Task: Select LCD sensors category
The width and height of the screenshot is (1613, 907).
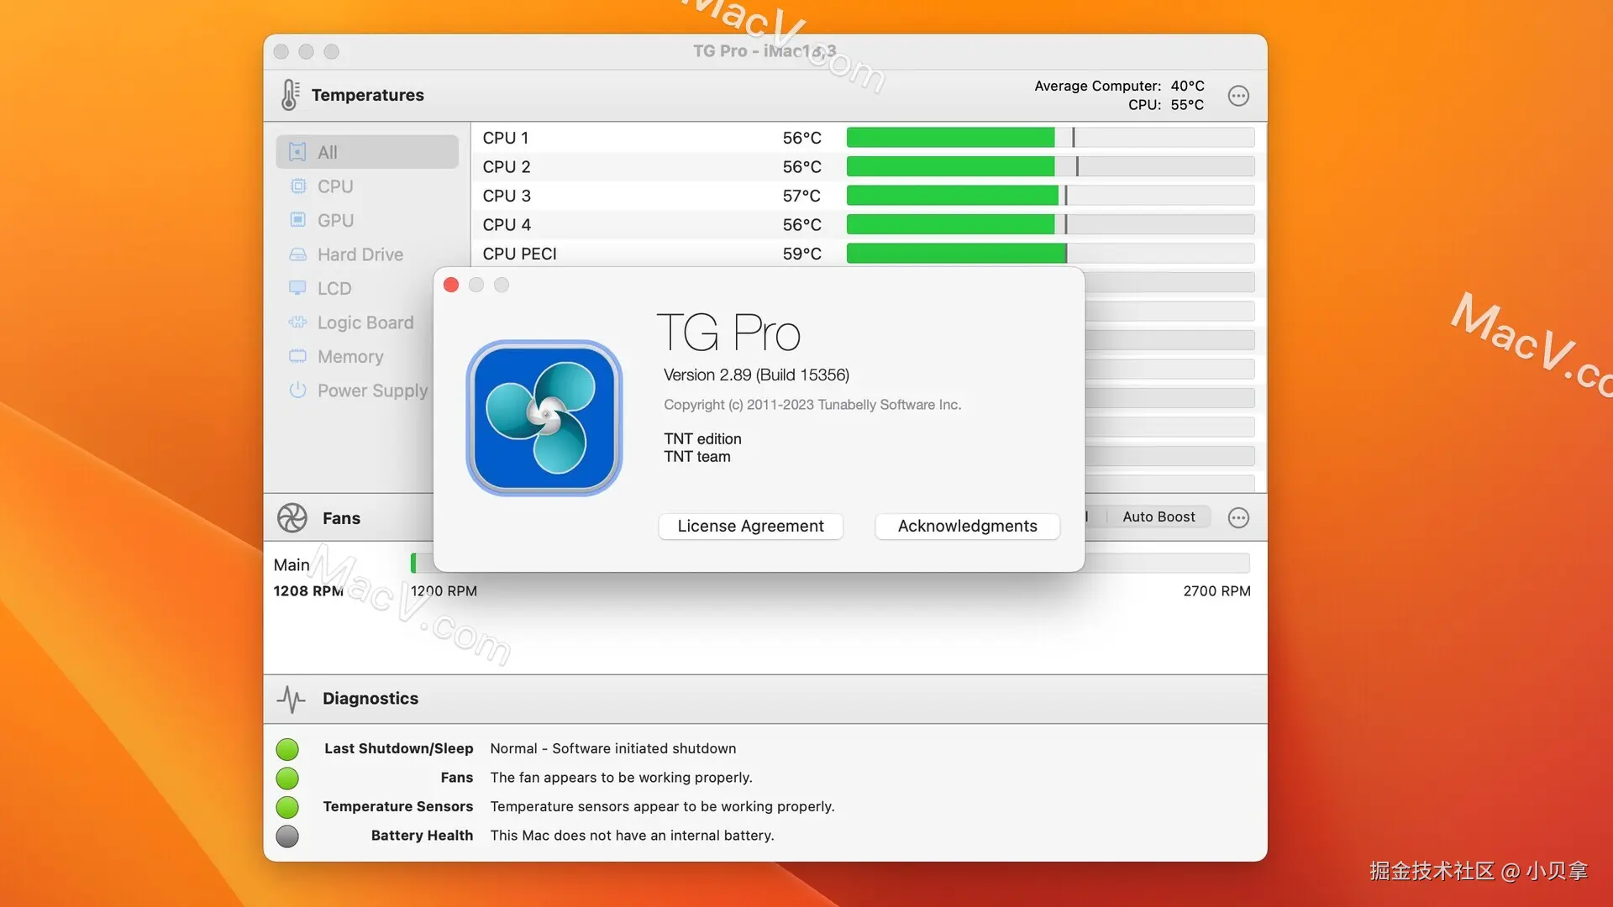Action: pyautogui.click(x=334, y=289)
